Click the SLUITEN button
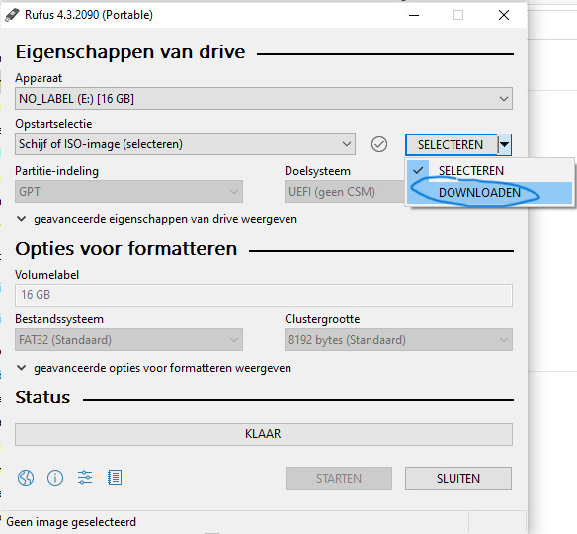Viewport: 577px width, 534px height. 458,478
